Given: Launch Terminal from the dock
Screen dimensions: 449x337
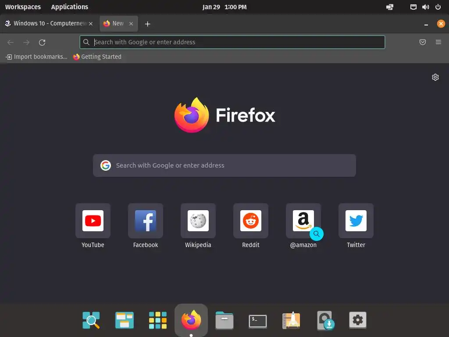Looking at the screenshot, I should click(x=258, y=321).
